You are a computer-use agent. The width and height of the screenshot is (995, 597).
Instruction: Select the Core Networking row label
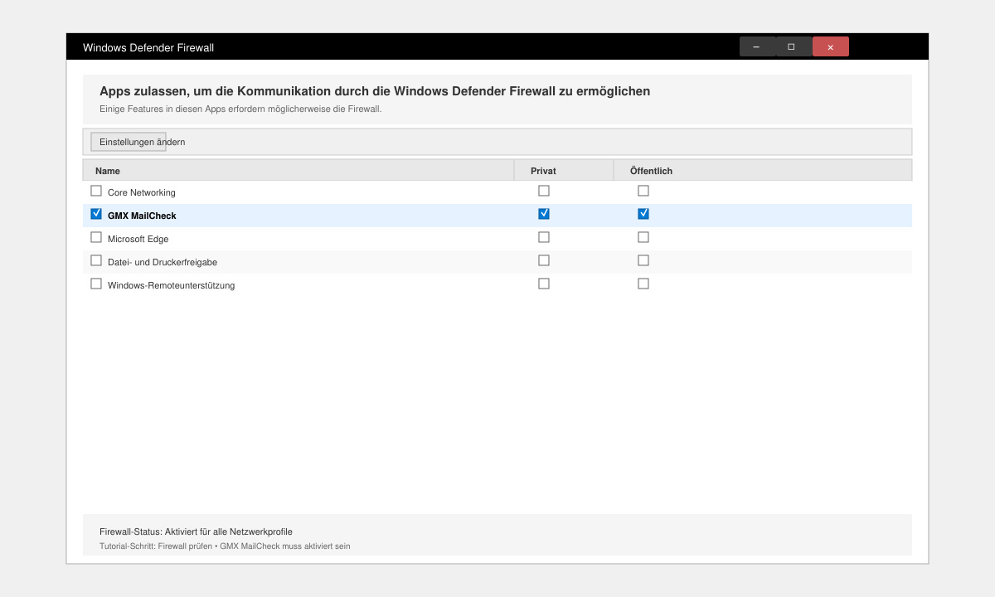tap(142, 192)
